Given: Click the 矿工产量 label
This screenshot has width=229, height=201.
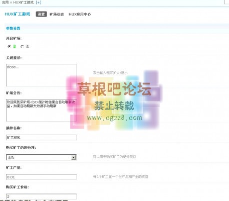Looking at the screenshot, I should 14,167.
